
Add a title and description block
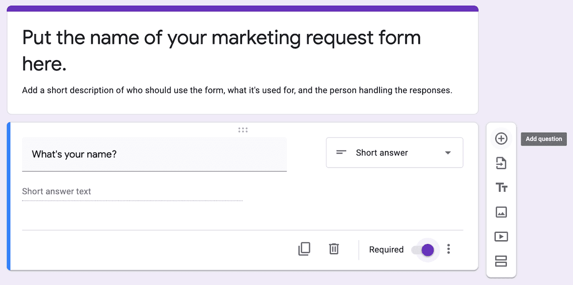[x=501, y=187]
